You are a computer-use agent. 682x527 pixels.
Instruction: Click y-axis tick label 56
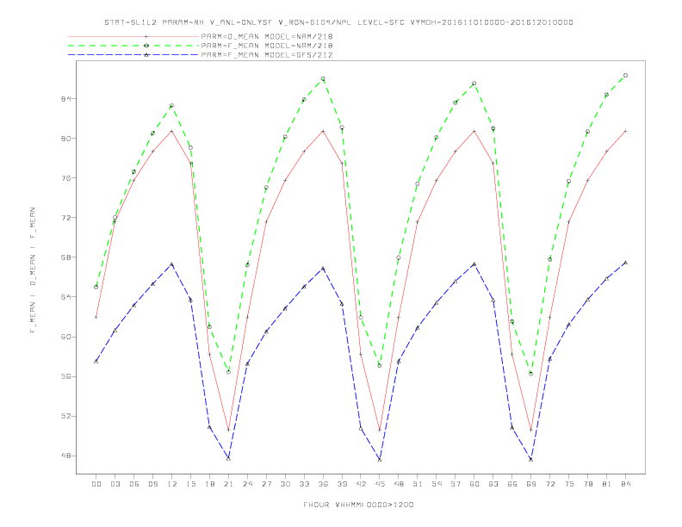coord(66,376)
